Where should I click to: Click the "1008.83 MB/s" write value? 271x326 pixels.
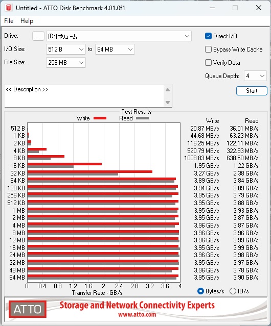tap(201, 158)
